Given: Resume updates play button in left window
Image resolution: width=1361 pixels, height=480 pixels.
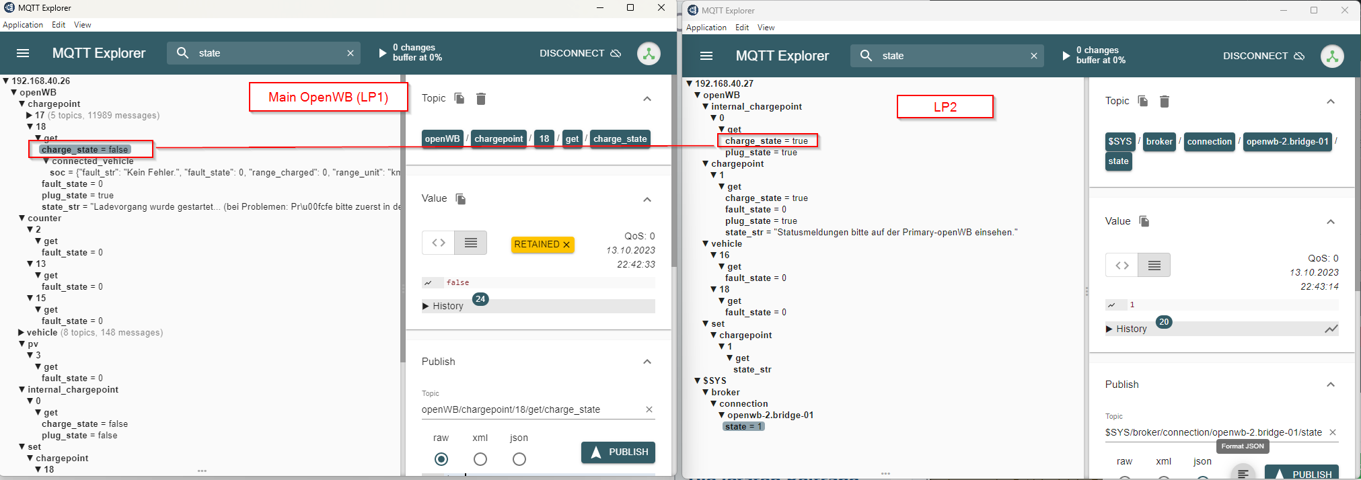Looking at the screenshot, I should pyautogui.click(x=382, y=52).
